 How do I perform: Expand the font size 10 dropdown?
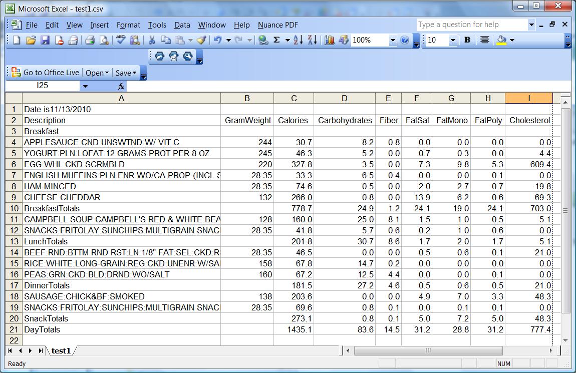point(453,40)
